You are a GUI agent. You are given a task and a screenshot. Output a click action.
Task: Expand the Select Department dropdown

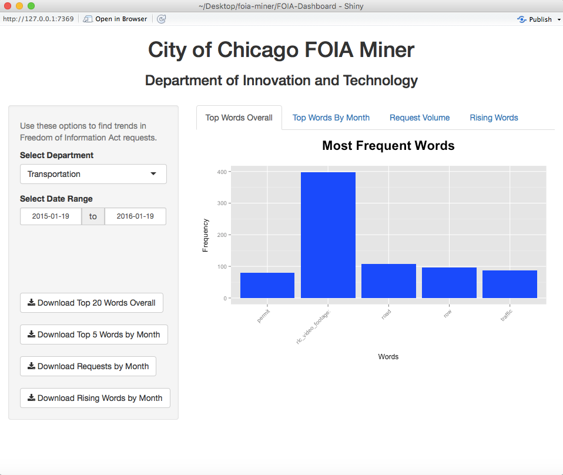click(x=93, y=174)
